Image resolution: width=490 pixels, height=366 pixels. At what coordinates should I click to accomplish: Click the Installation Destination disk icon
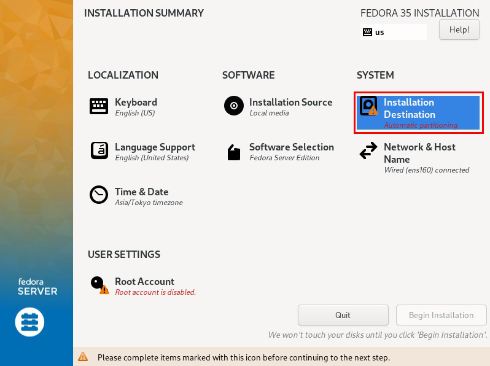368,106
